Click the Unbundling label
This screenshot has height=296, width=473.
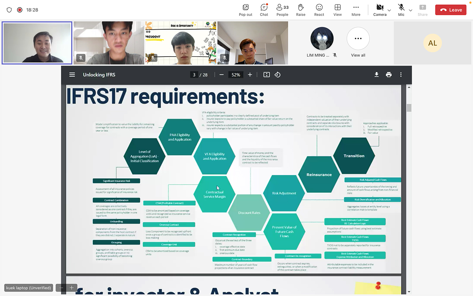click(116, 221)
